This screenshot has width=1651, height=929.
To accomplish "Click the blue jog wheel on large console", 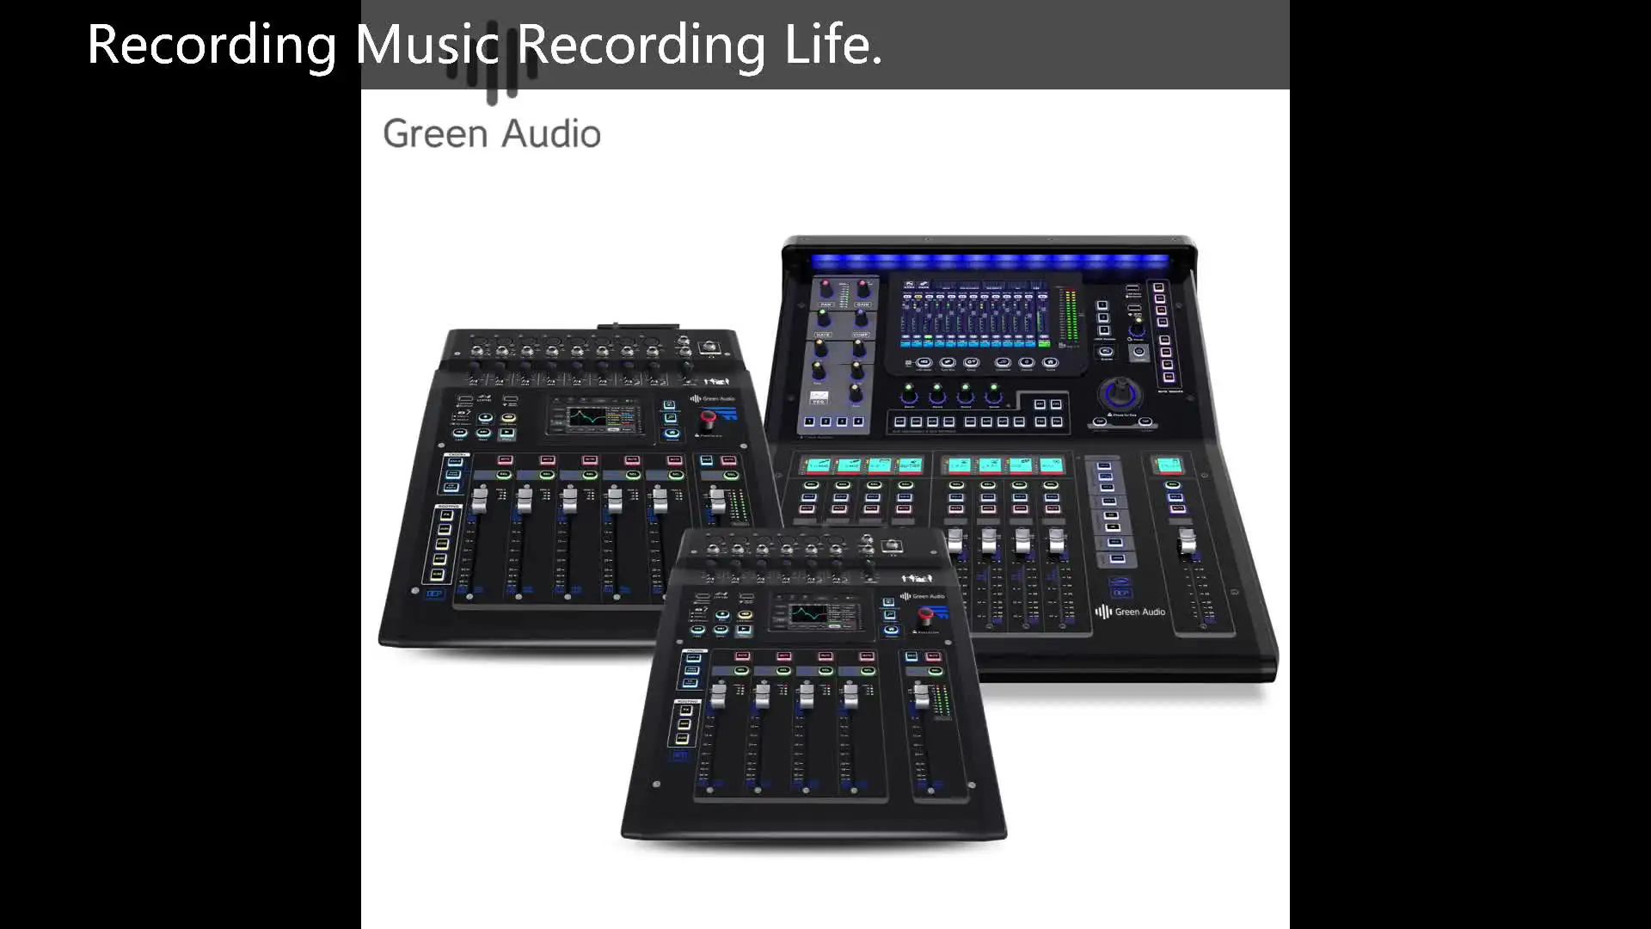I will point(1120,394).
